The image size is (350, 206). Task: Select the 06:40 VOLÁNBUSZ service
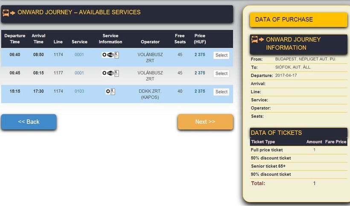click(221, 55)
